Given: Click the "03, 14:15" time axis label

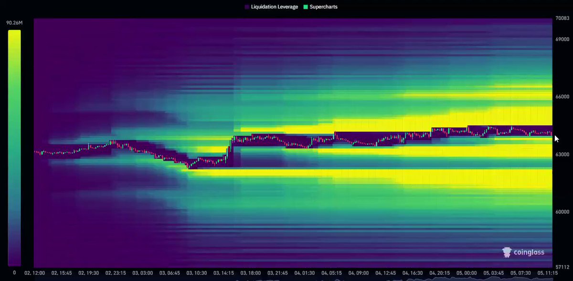Looking at the screenshot, I should click(223, 273).
